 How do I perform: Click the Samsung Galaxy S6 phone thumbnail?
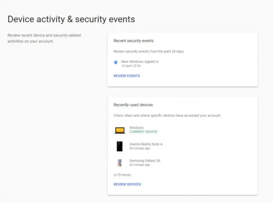point(120,163)
